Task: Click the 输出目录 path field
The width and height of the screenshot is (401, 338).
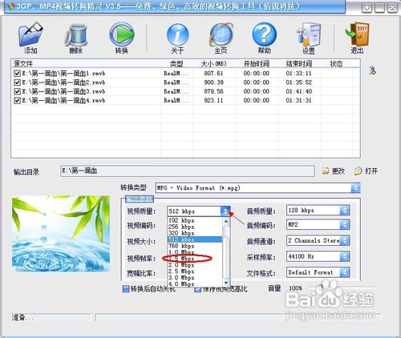Action: (x=188, y=171)
